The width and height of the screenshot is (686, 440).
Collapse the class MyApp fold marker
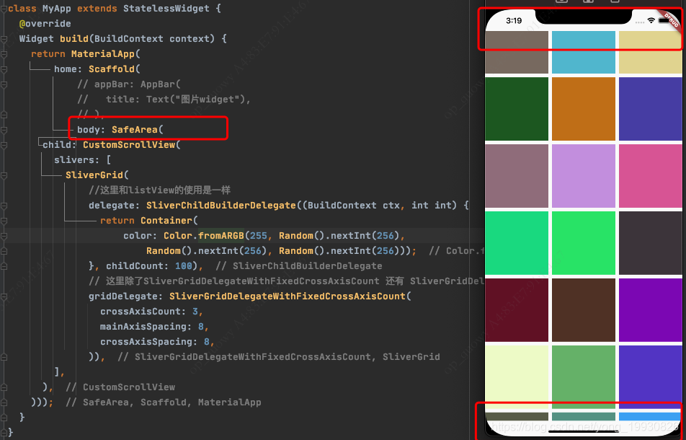click(x=4, y=9)
